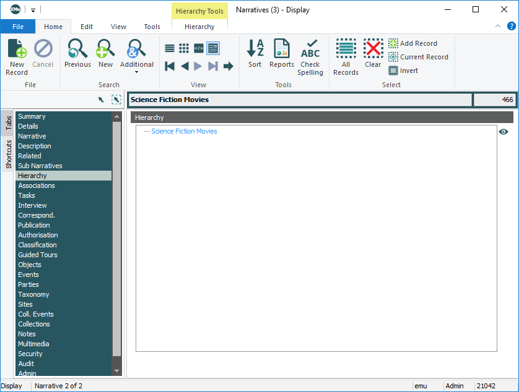Select All Records

pos(346,56)
